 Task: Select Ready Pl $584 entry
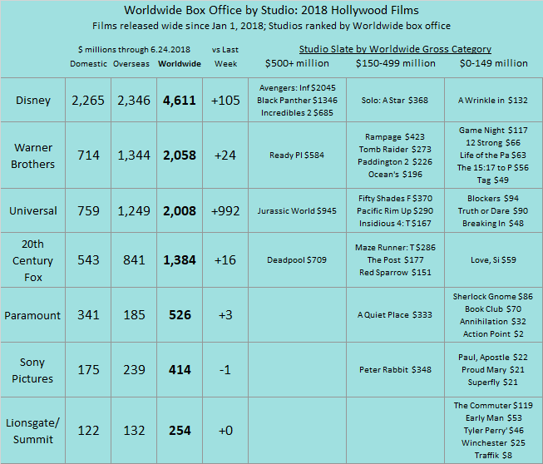[297, 155]
